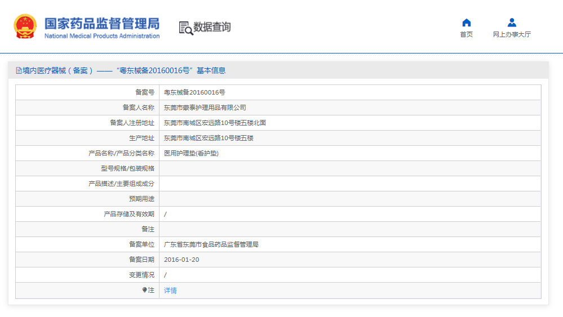This screenshot has height=317, width=563.
Task: Select product name 医用护理垫(看护垫)
Action: (191, 153)
